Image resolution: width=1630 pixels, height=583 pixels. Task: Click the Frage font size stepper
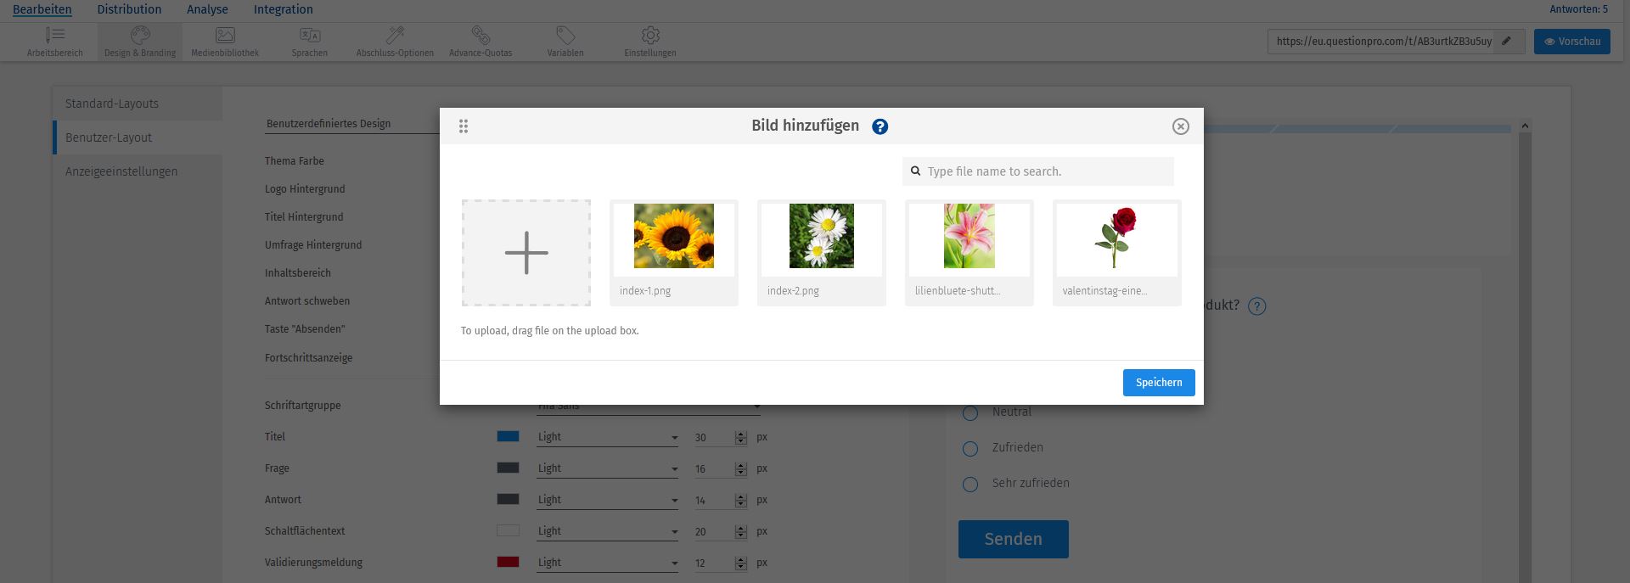coord(740,469)
